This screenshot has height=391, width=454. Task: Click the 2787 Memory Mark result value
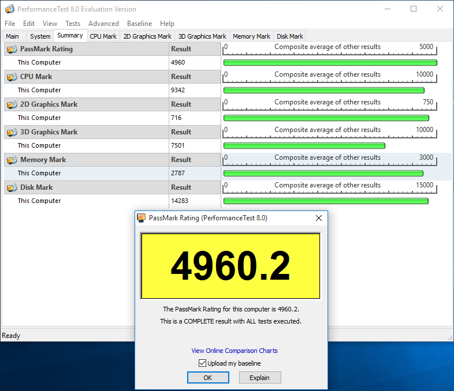click(178, 173)
